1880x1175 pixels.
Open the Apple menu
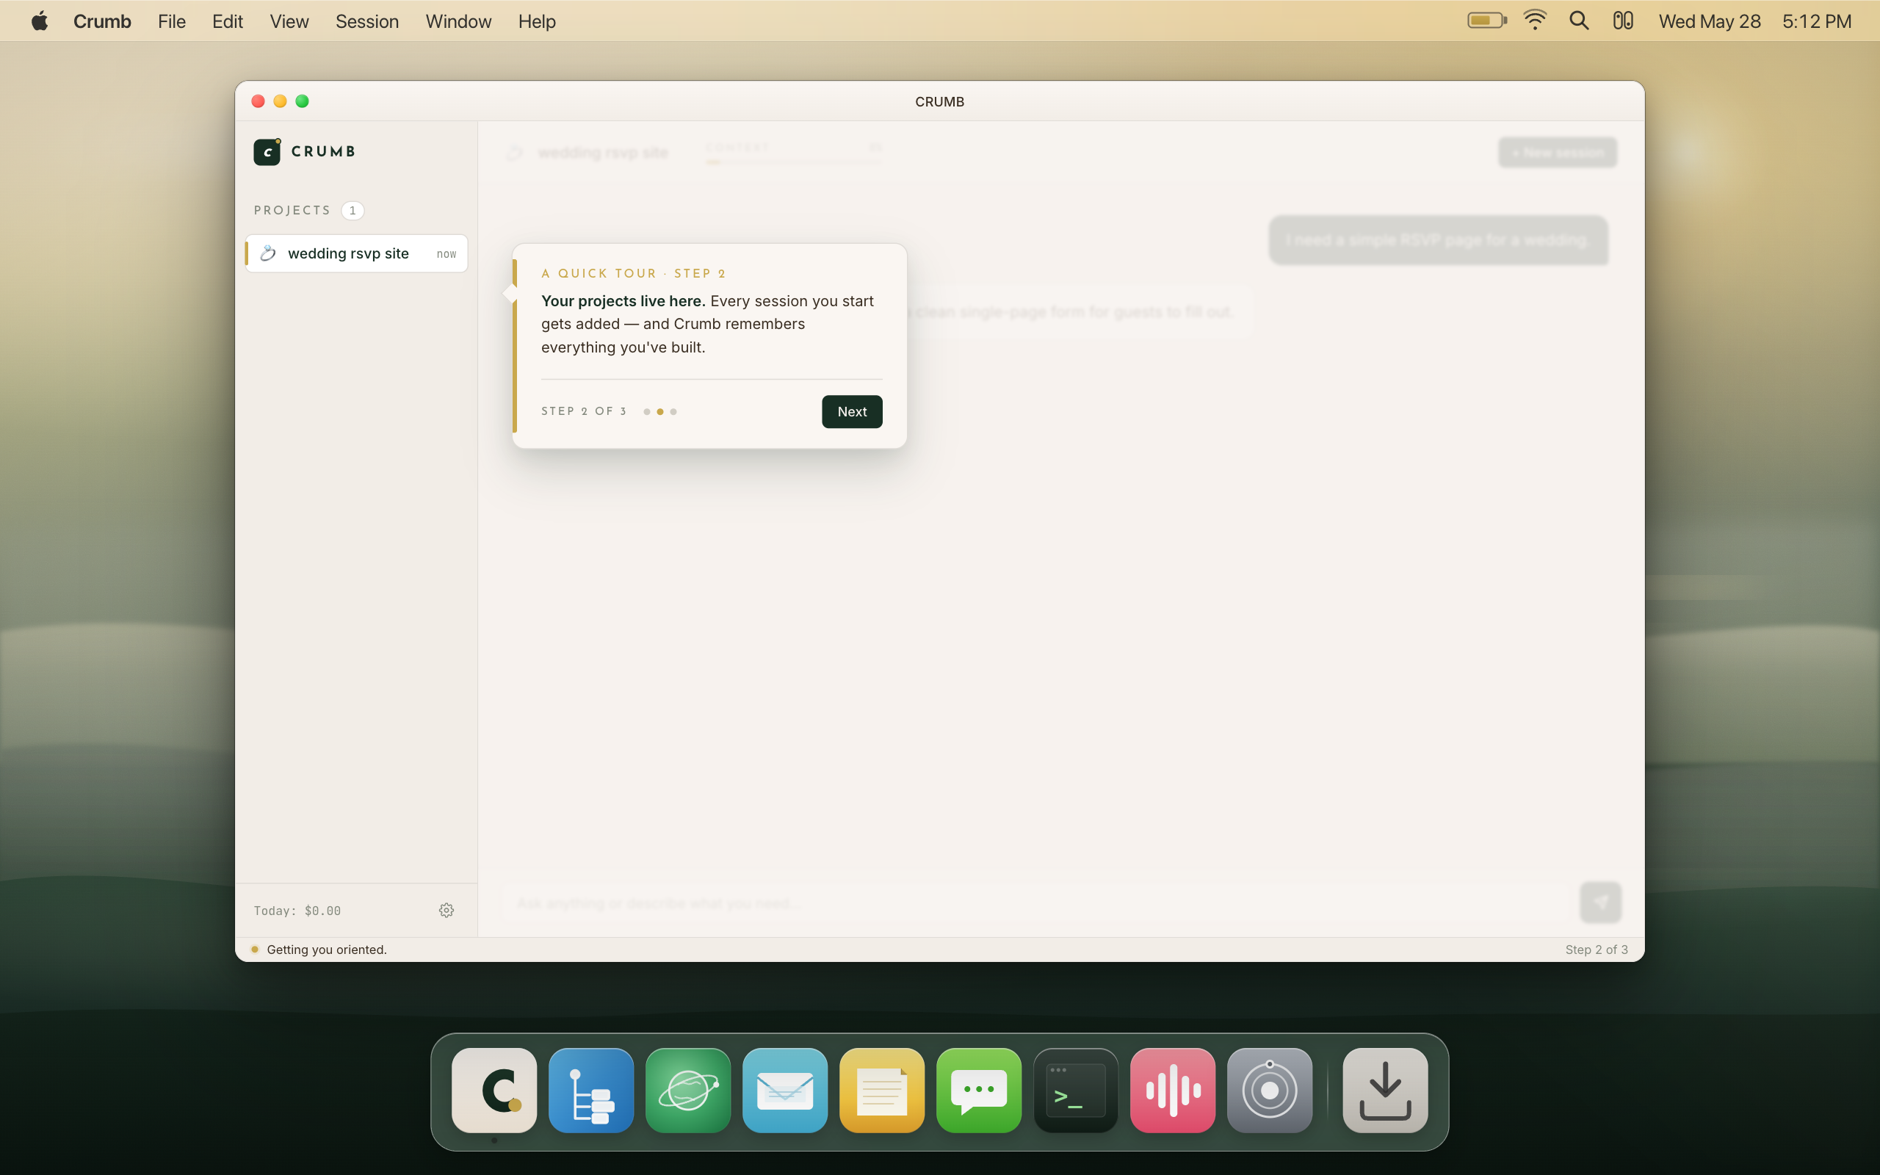click(40, 21)
